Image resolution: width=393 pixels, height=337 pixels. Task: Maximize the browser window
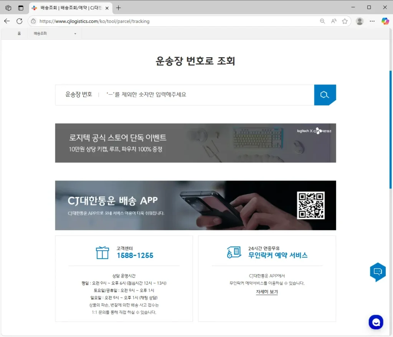(x=369, y=7)
